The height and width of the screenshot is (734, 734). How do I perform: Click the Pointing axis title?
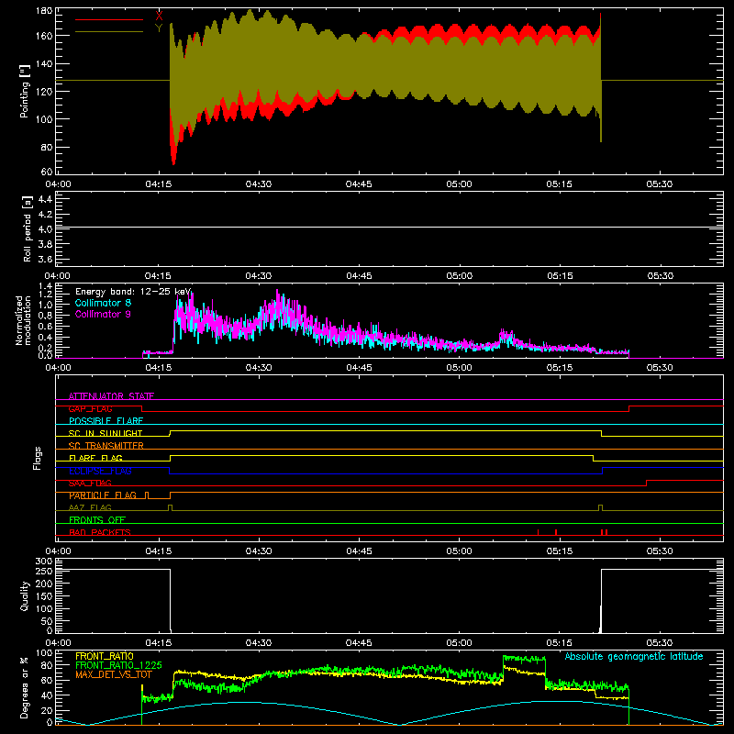[x=25, y=91]
